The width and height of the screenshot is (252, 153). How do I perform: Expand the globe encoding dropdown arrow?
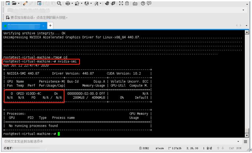point(91,3)
